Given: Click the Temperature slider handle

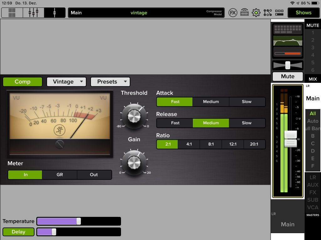Looking at the screenshot, I should [79, 221].
